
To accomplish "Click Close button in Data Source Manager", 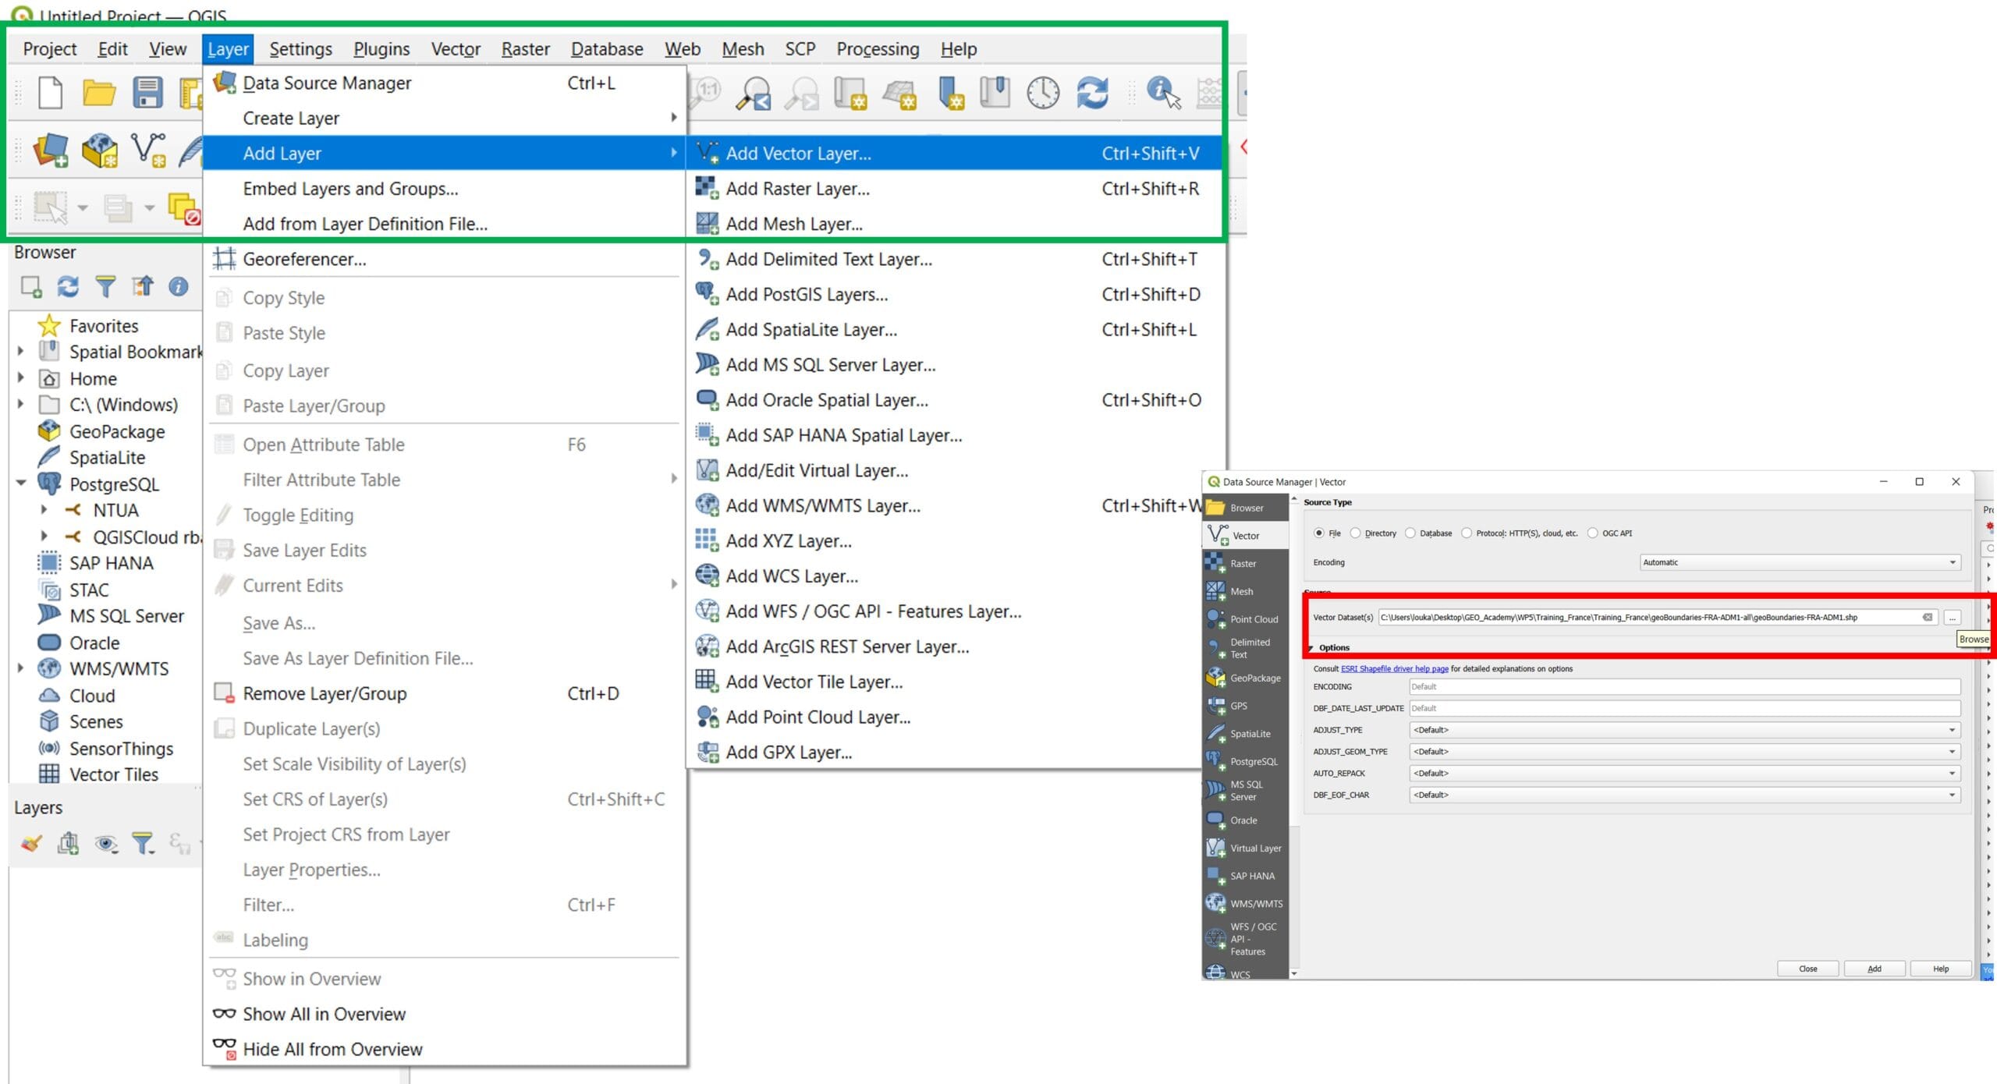I will pos(1808,969).
